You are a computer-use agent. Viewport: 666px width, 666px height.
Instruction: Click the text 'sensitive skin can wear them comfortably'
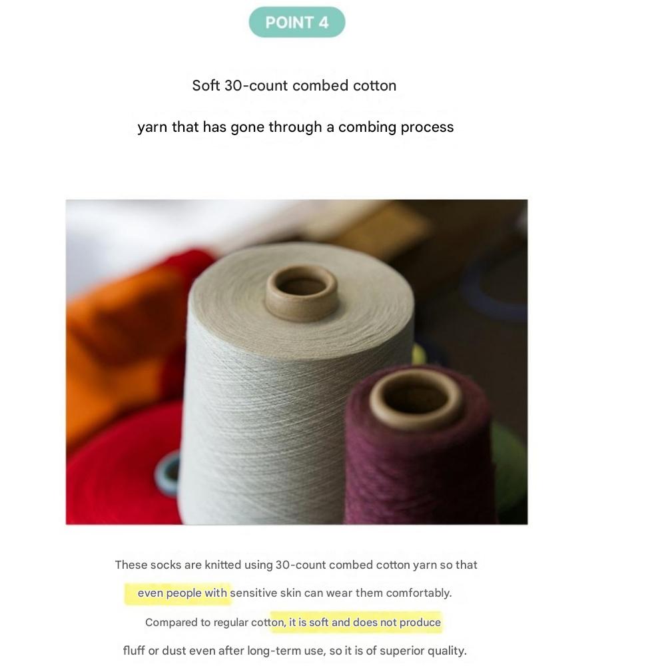point(341,593)
